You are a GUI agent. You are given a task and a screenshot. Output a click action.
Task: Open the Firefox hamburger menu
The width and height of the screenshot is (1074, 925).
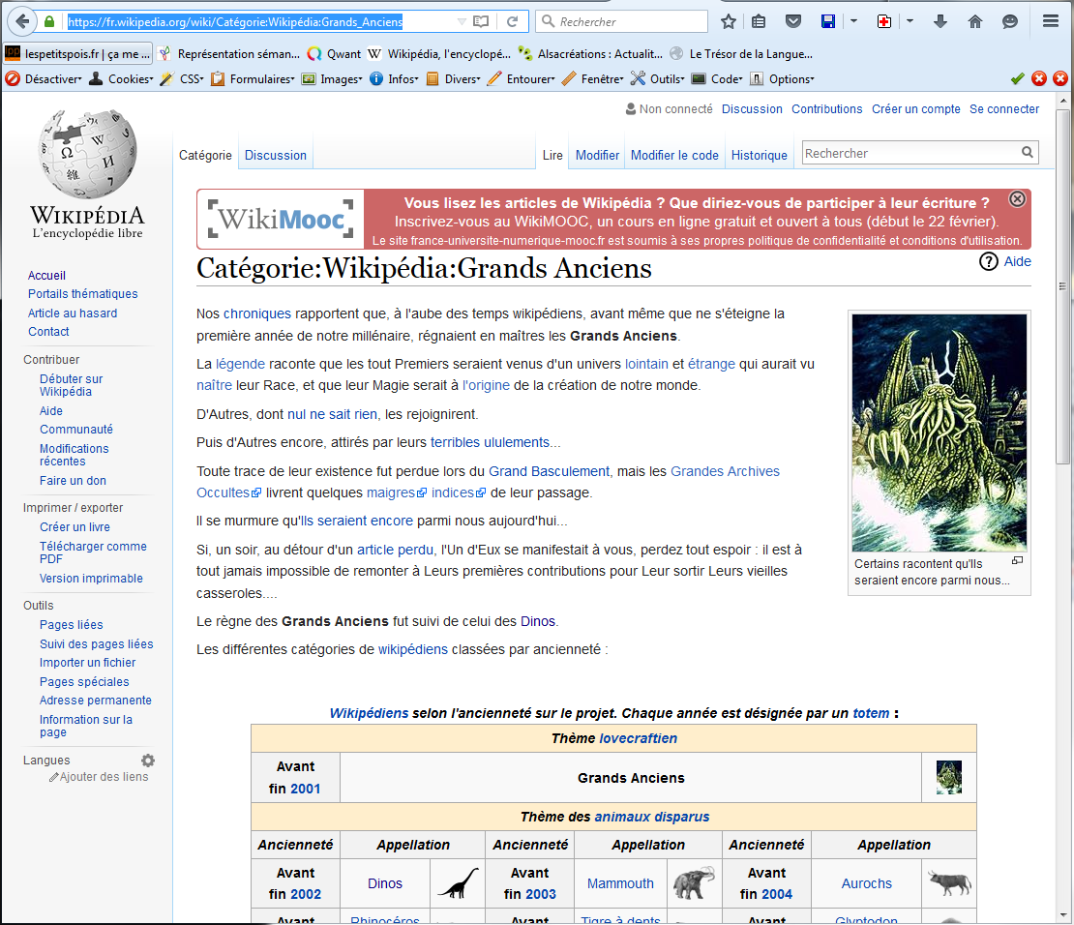point(1050,21)
